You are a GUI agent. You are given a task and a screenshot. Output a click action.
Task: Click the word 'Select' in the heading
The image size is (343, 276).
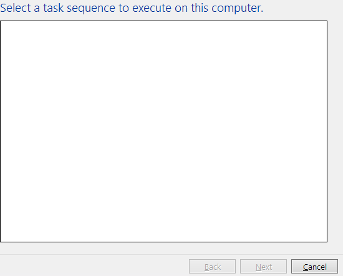click(x=16, y=8)
